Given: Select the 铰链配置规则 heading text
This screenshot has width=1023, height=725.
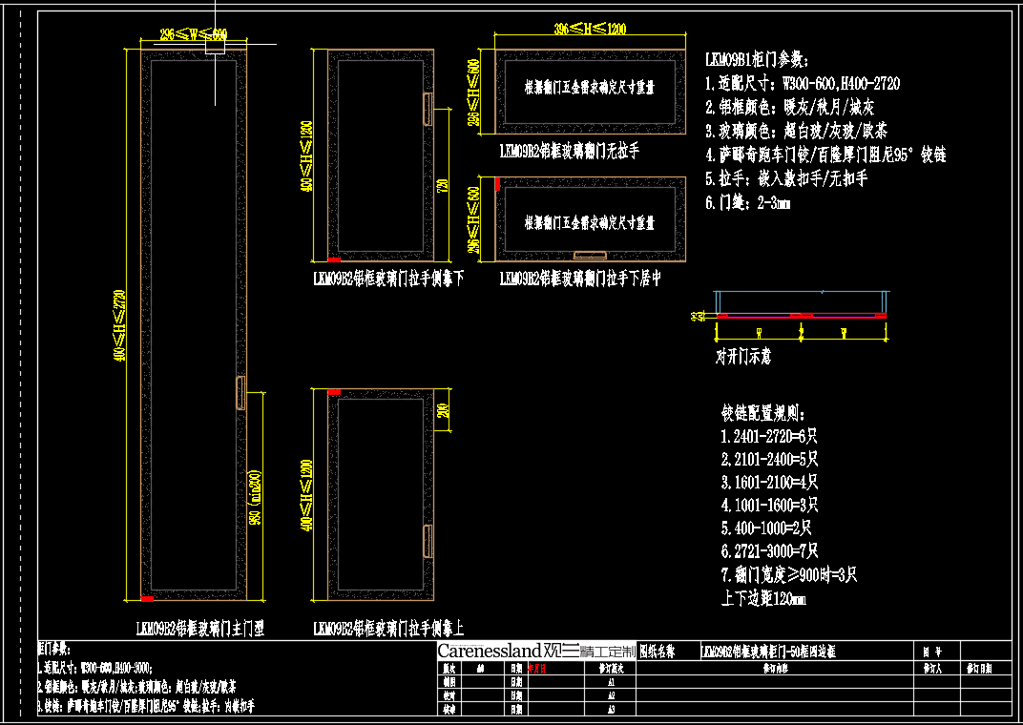Looking at the screenshot, I should [x=763, y=415].
